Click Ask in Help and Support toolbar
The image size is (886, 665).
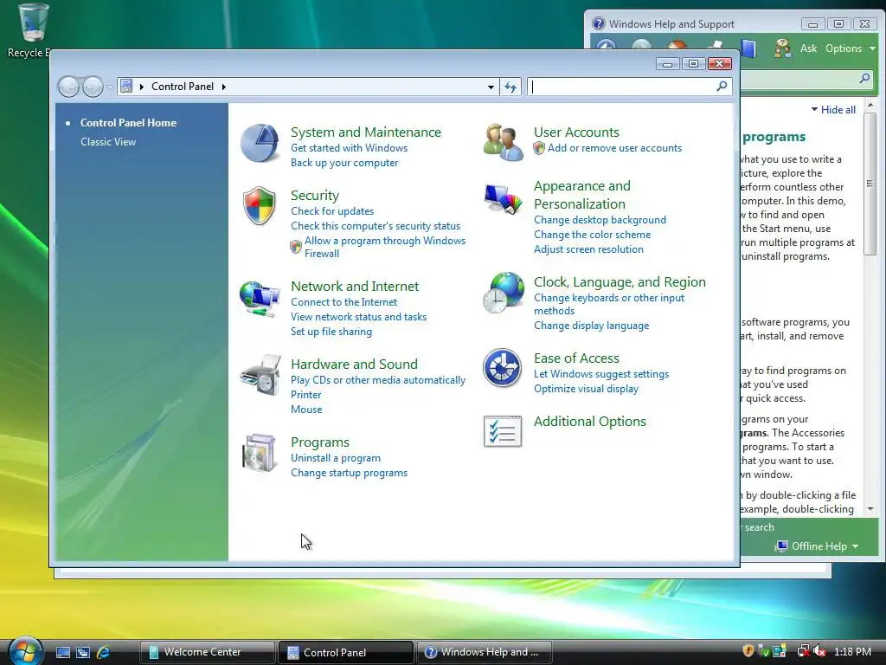pos(808,48)
